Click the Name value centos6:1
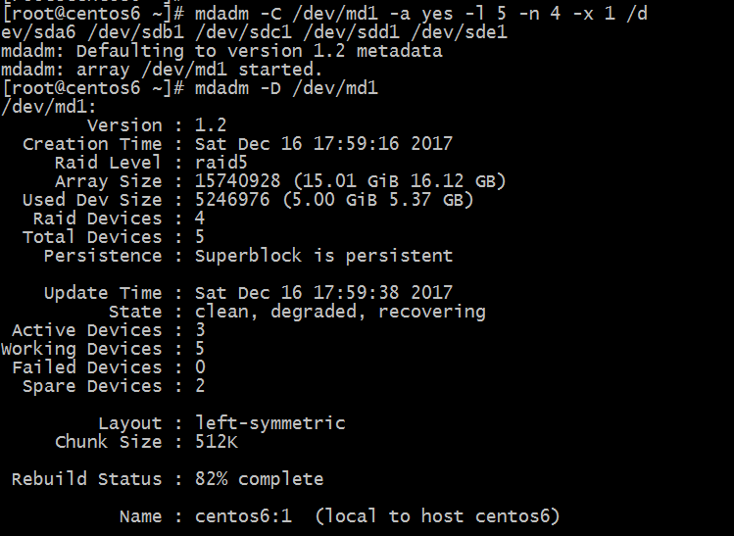734x536 pixels. 243,516
